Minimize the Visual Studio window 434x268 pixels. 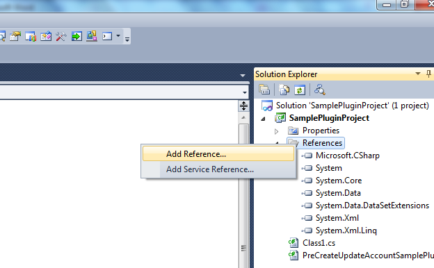click(x=387, y=5)
